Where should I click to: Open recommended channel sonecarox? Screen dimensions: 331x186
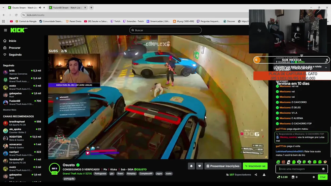tap(22, 146)
